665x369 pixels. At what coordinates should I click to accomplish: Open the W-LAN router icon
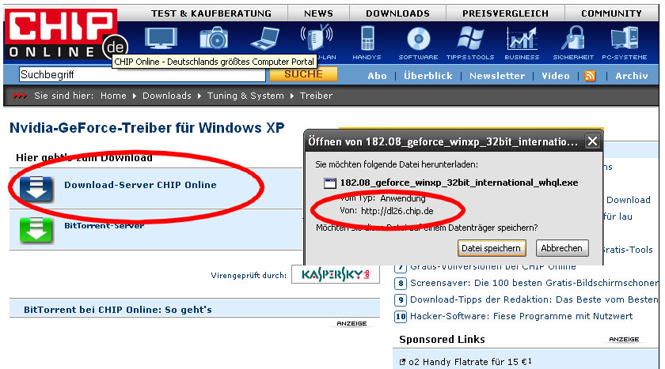[x=317, y=37]
